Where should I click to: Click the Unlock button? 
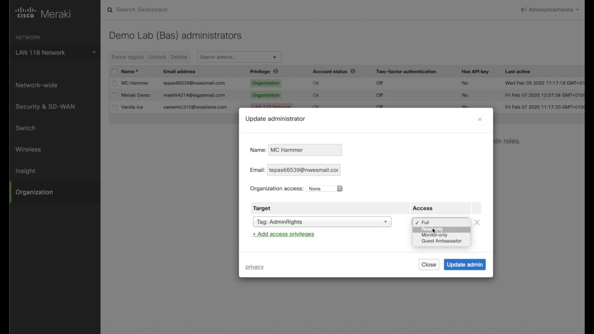pos(157,57)
